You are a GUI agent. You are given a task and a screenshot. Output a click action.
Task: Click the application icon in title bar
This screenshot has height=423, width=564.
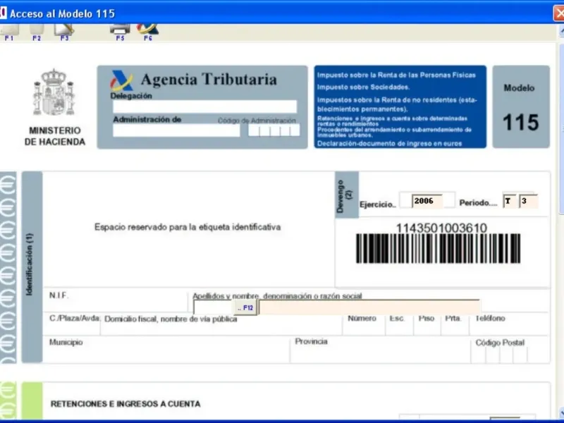pyautogui.click(x=3, y=13)
